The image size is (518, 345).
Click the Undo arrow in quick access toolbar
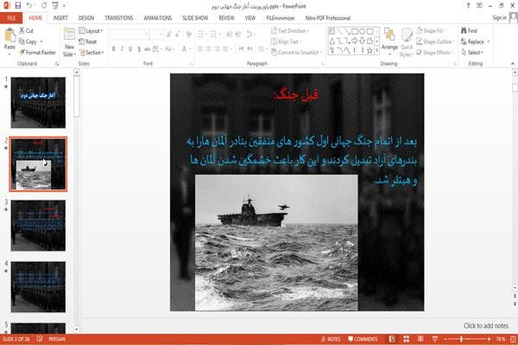[x=29, y=5]
